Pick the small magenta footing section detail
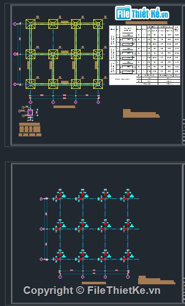This screenshot has height=306, width=185. pos(30,113)
